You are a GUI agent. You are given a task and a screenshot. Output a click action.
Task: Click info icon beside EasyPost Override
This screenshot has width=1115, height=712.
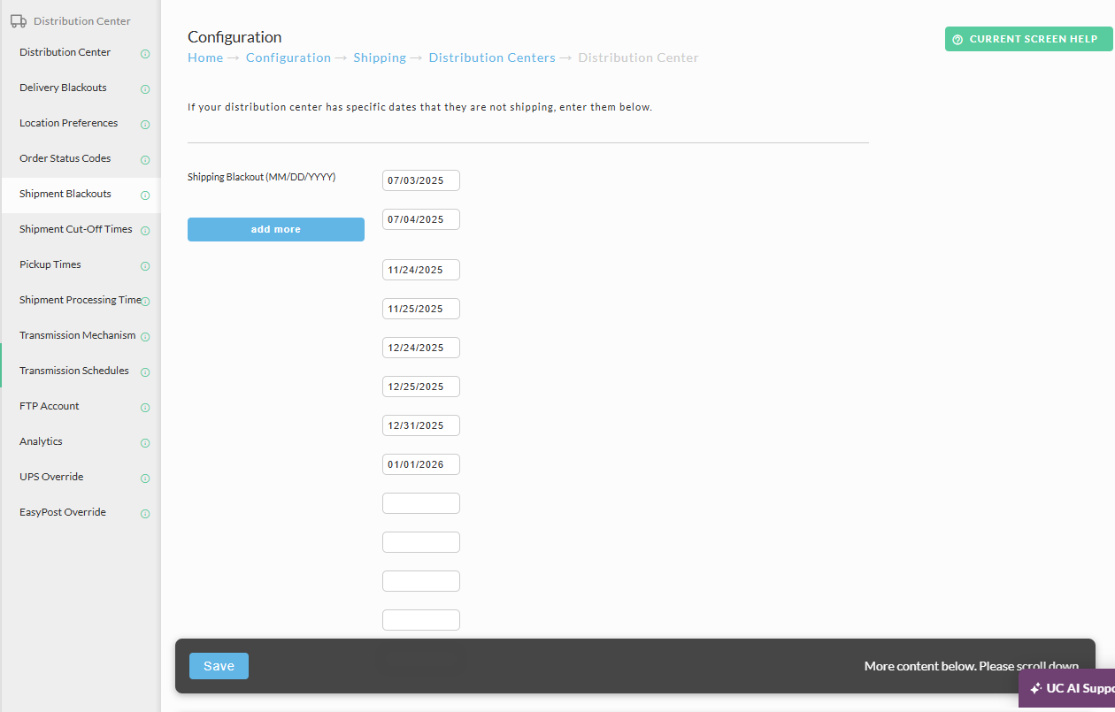[145, 513]
